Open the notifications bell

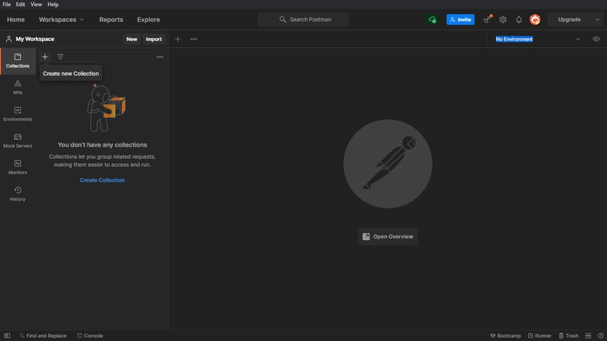(519, 19)
